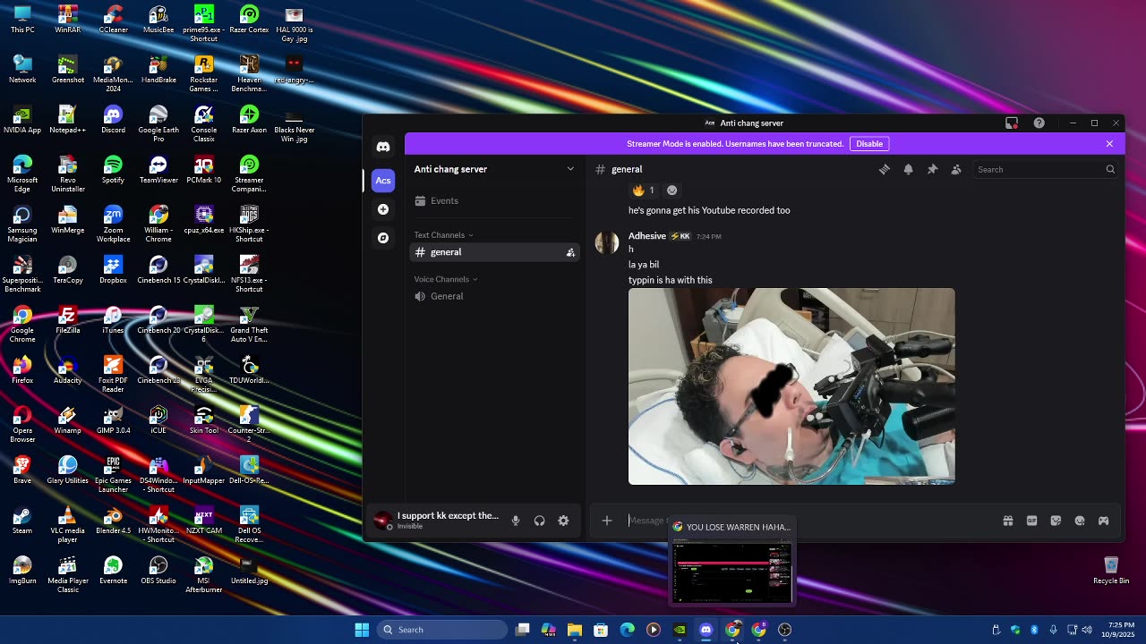The height and width of the screenshot is (644, 1146).
Task: Open attachment plus menu in message bar
Action: [607, 521]
